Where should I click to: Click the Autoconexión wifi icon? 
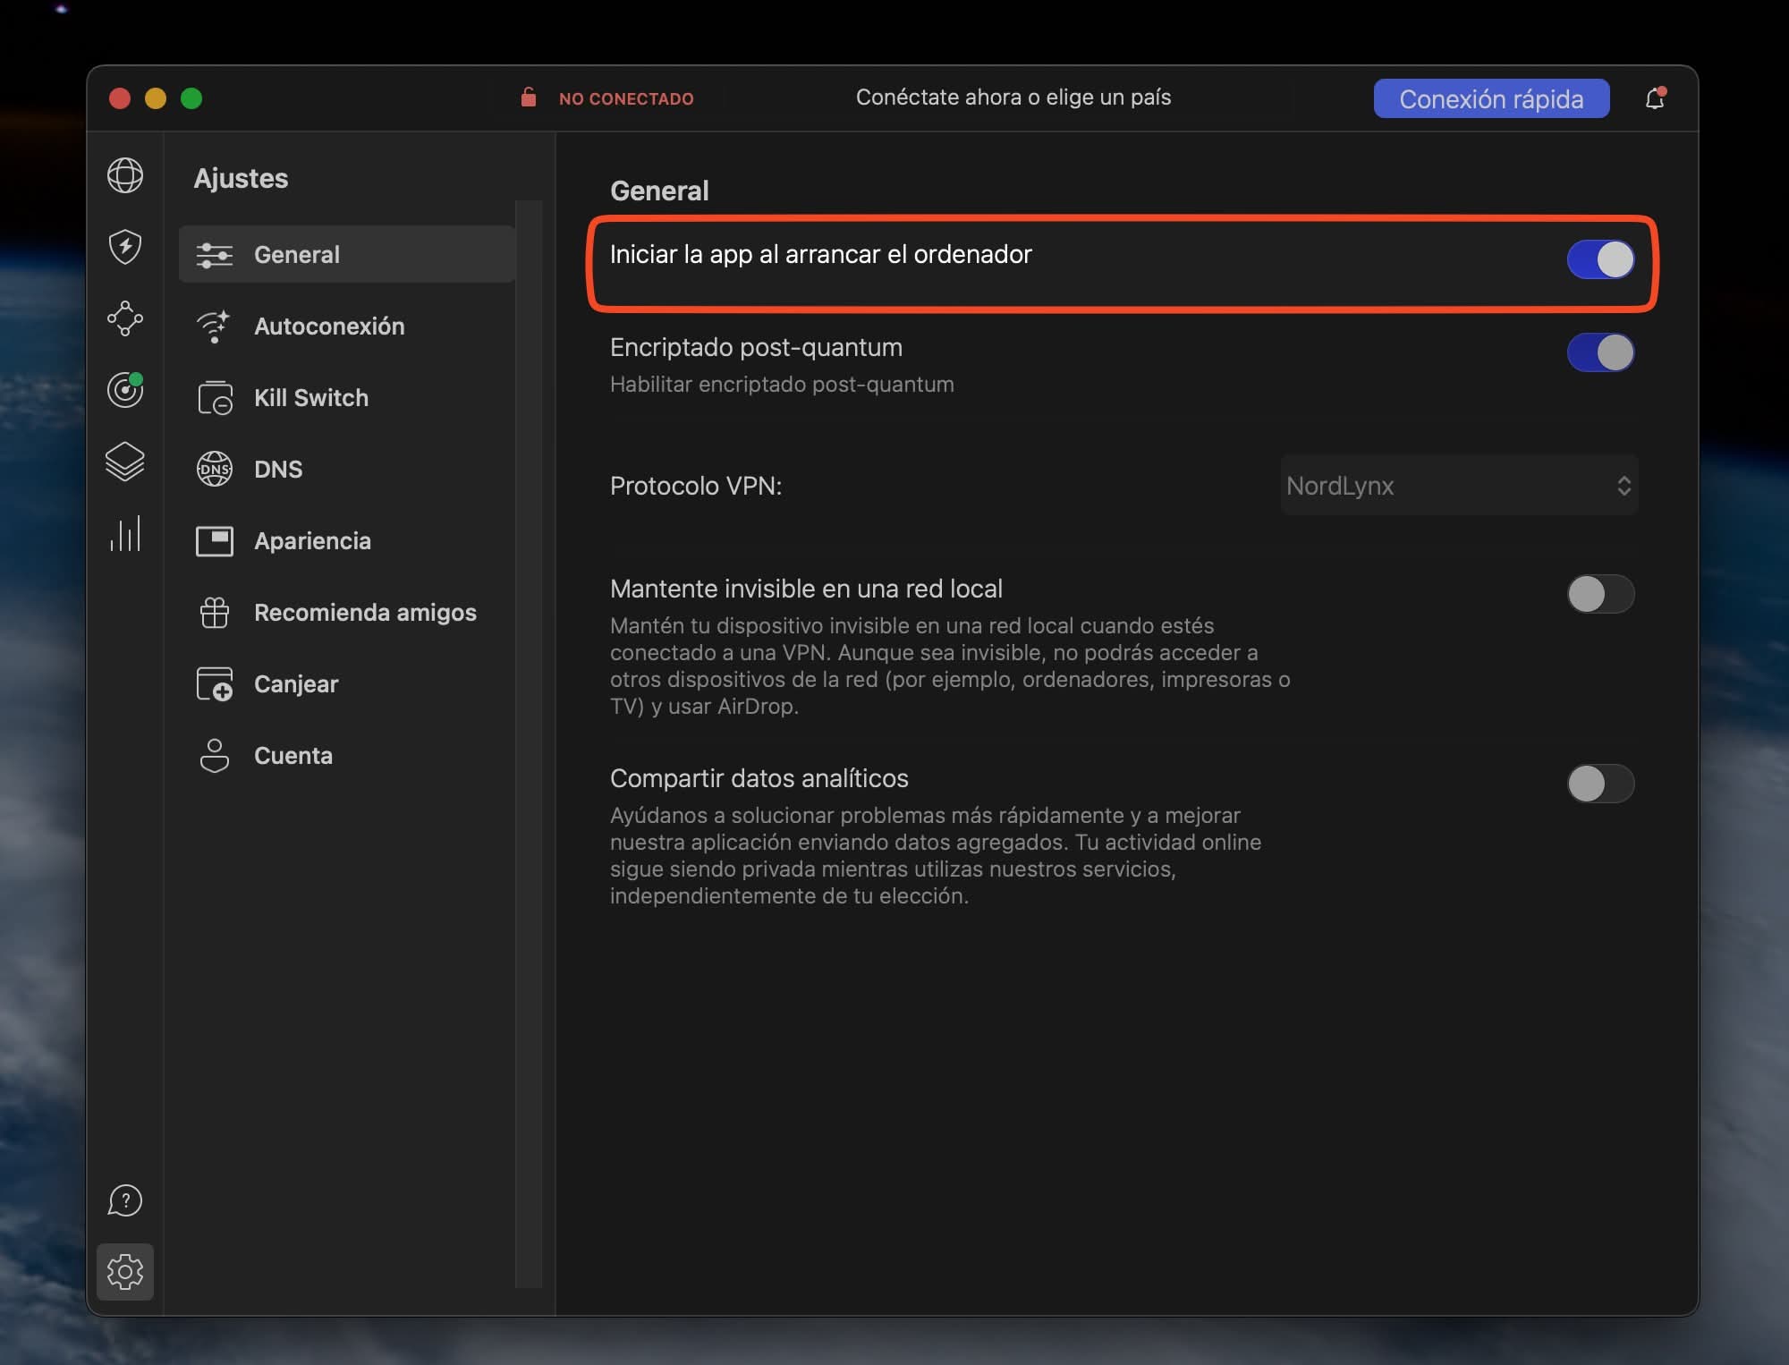[214, 326]
